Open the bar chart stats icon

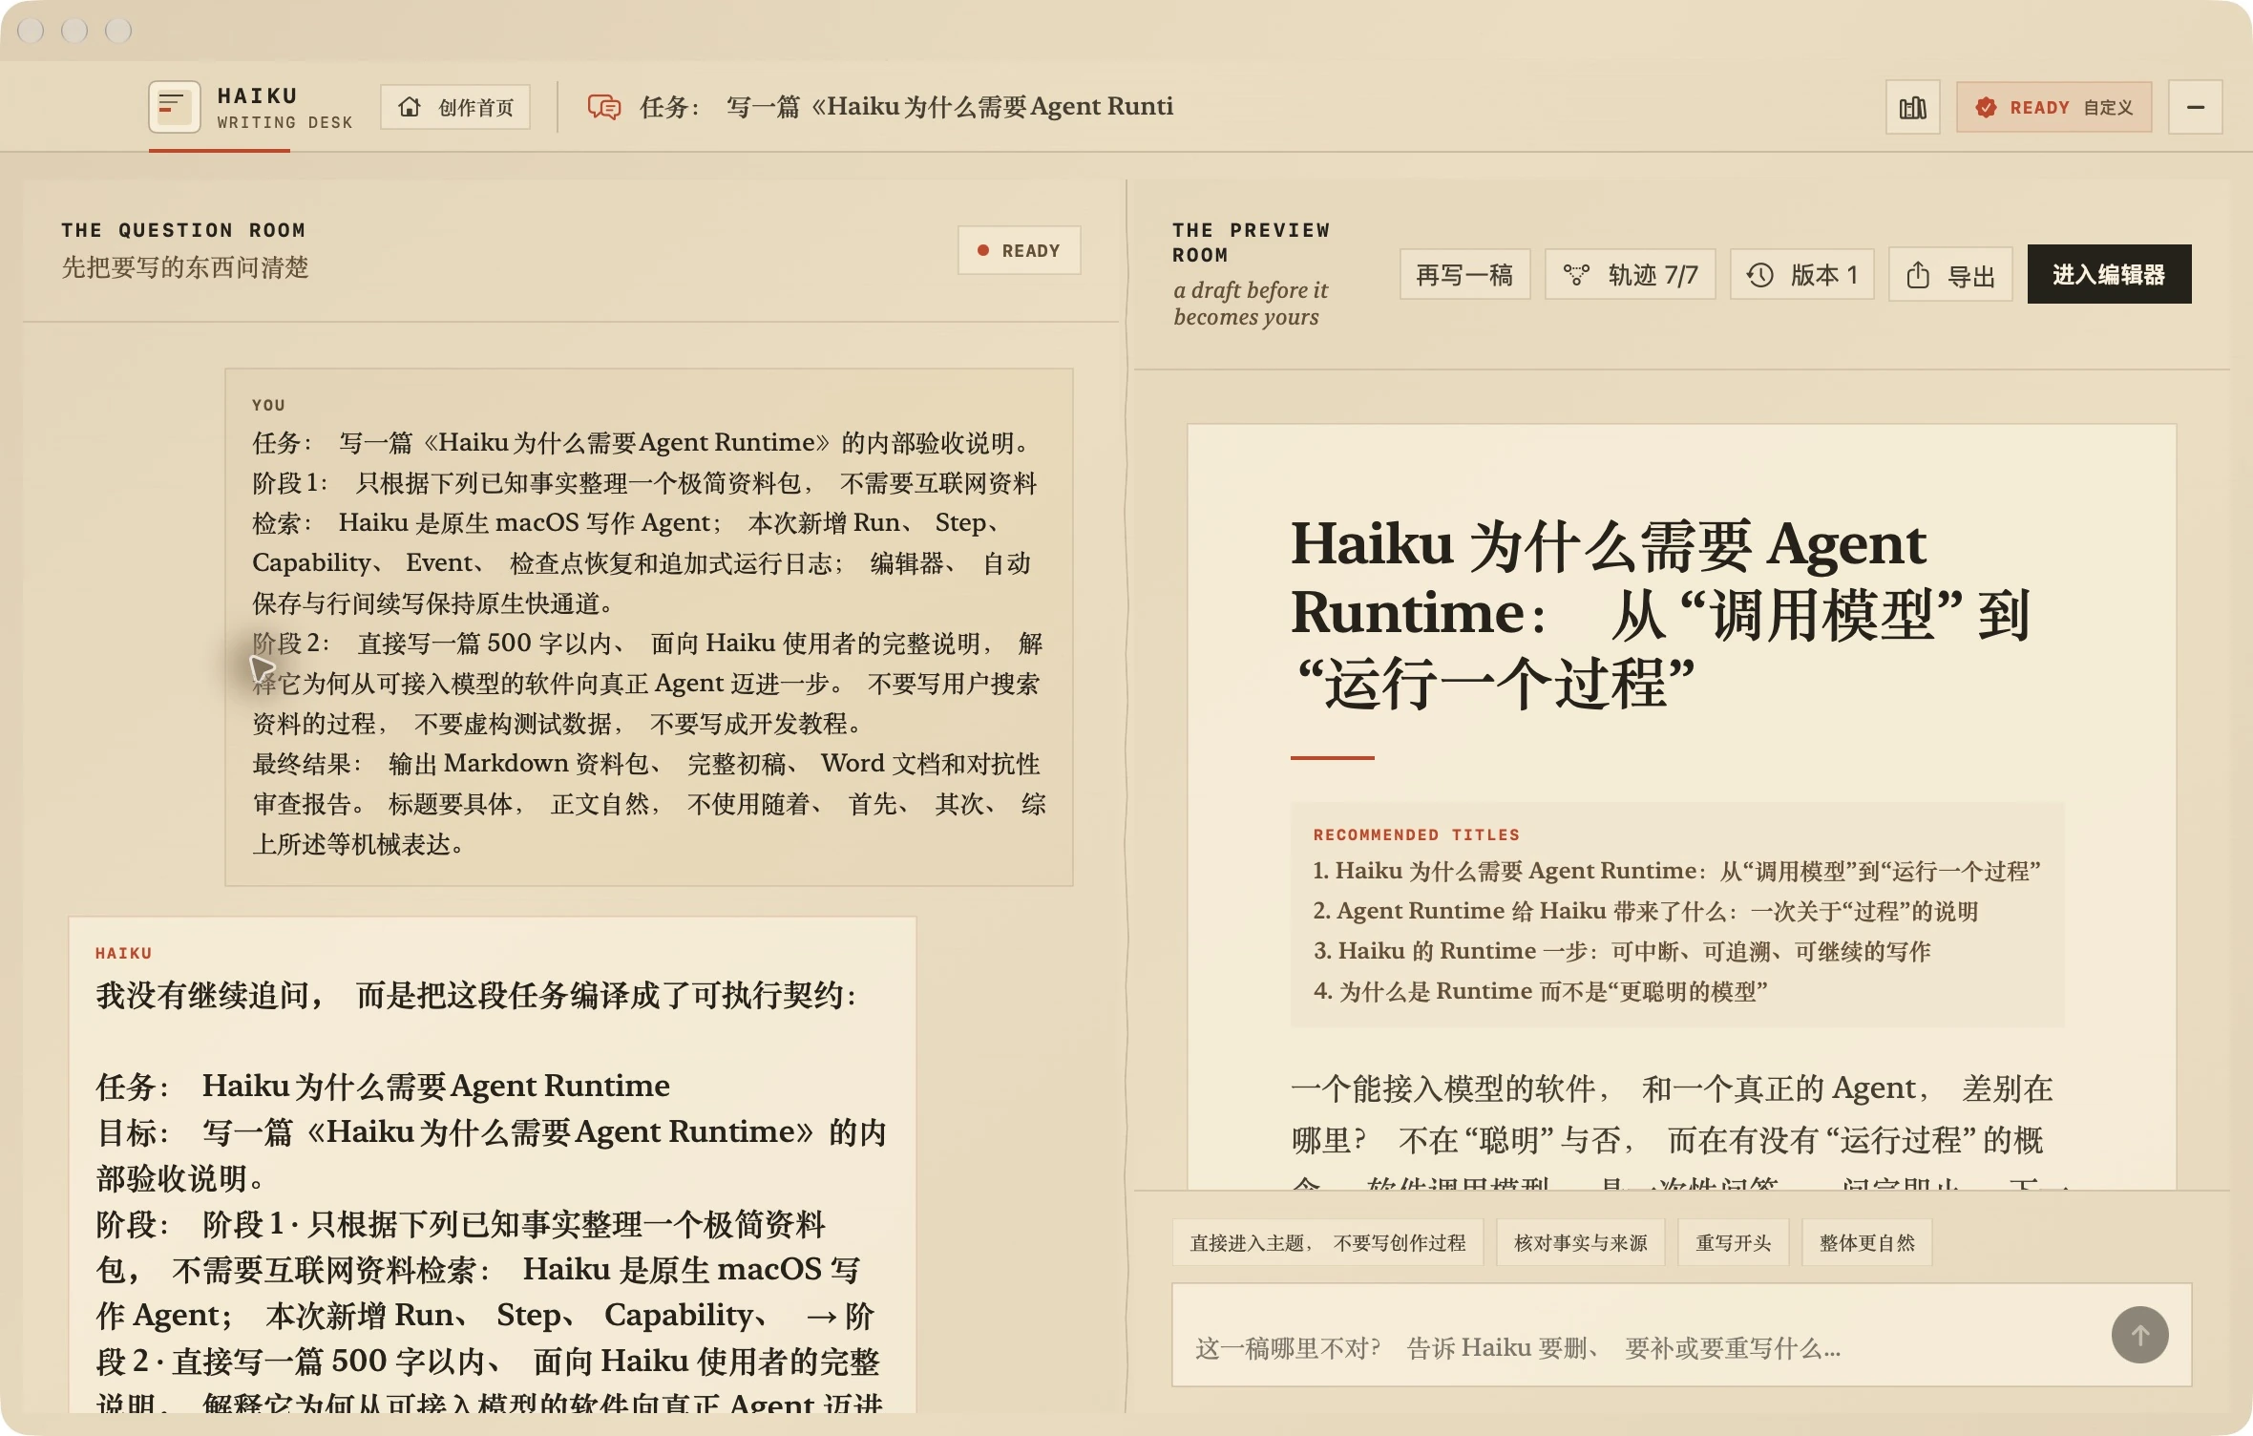point(1913,107)
